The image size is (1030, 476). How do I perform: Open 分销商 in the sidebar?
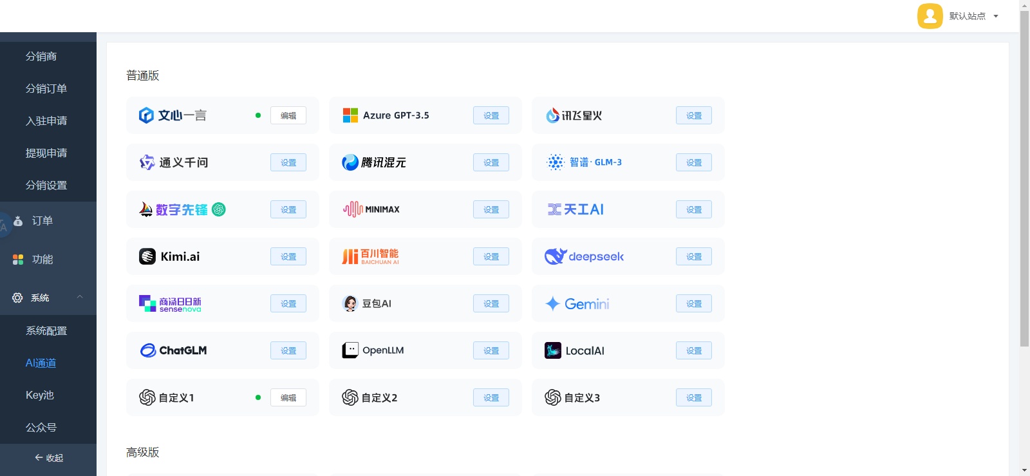[x=41, y=57]
